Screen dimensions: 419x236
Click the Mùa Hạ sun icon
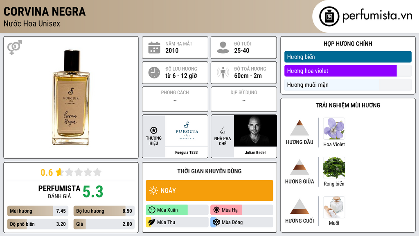216,210
